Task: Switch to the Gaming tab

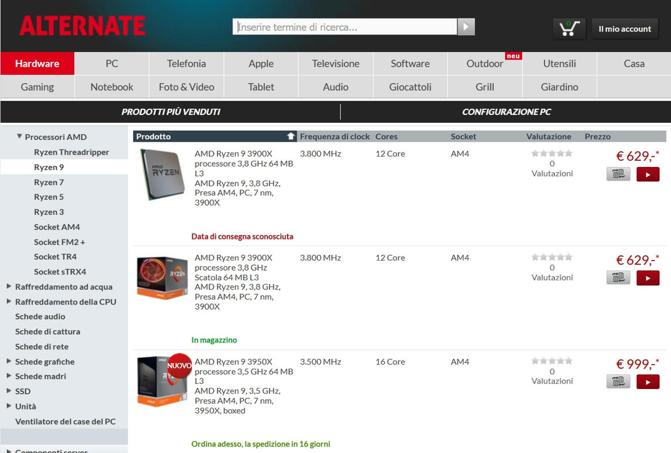Action: (x=37, y=87)
